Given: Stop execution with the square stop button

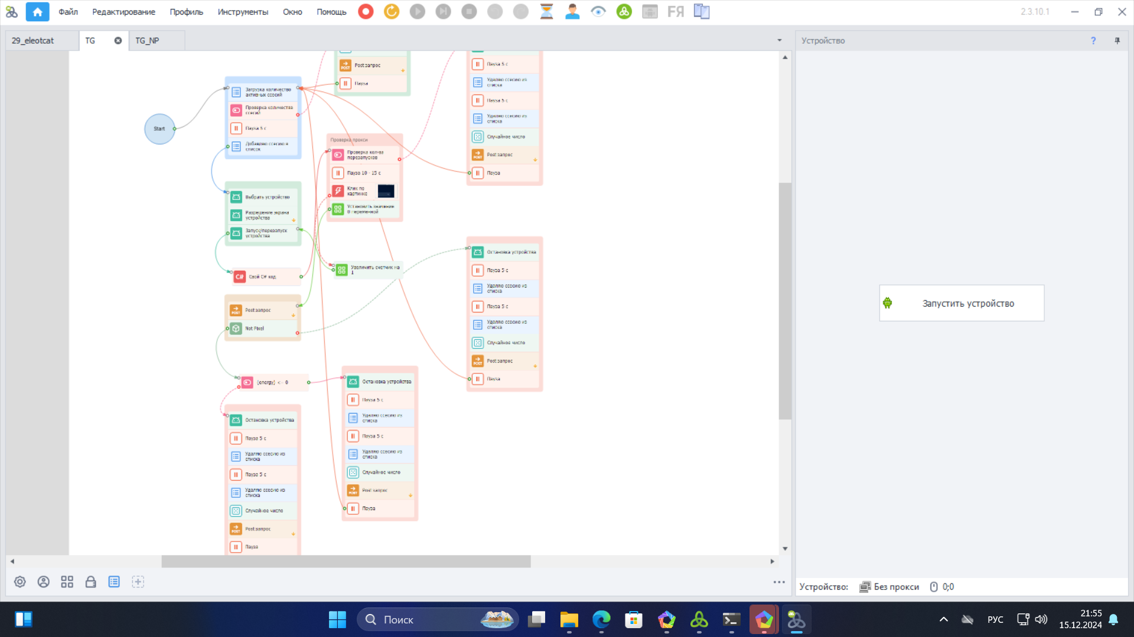Looking at the screenshot, I should coord(469,12).
